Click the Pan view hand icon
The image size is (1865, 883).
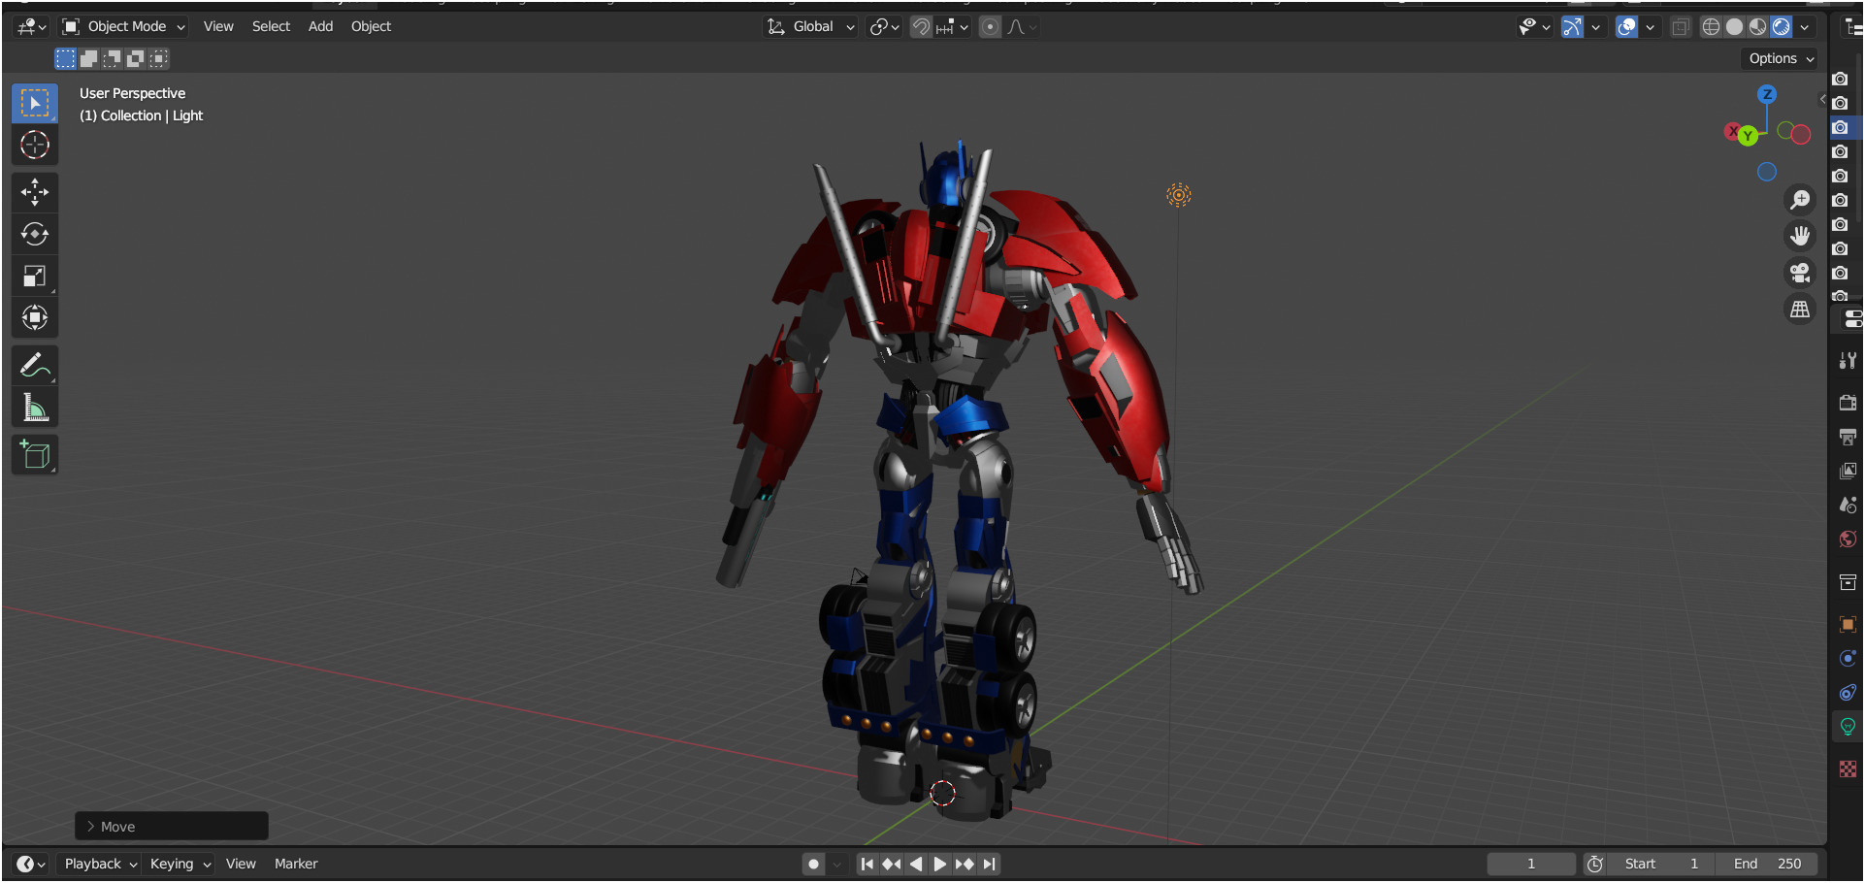coord(1800,236)
